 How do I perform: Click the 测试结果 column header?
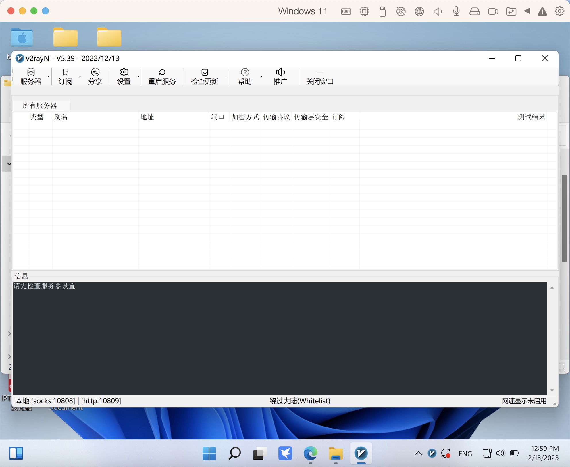[531, 117]
